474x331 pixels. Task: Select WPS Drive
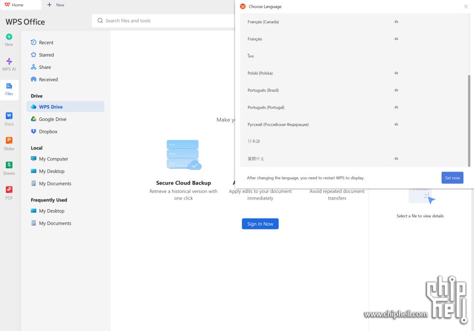pyautogui.click(x=65, y=107)
